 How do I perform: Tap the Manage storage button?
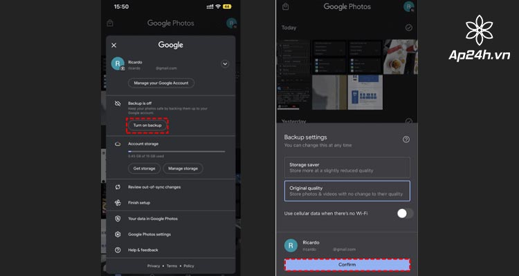(183, 168)
